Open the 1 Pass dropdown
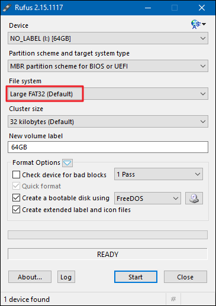216x306 pixels. click(159, 174)
